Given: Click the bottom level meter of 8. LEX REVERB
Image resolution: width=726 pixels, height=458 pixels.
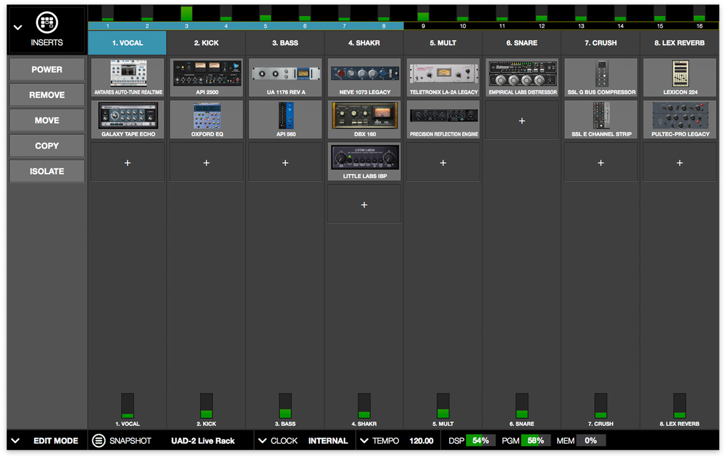Looking at the screenshot, I should click(x=680, y=406).
